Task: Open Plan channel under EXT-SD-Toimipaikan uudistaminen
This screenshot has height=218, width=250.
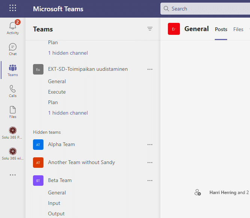Action: coord(53,102)
